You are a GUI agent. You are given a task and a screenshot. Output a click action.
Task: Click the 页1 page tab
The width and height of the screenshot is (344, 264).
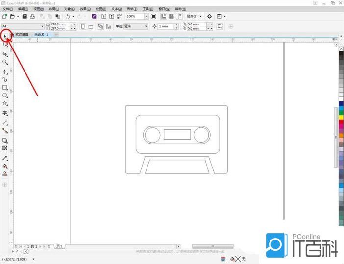59,246
